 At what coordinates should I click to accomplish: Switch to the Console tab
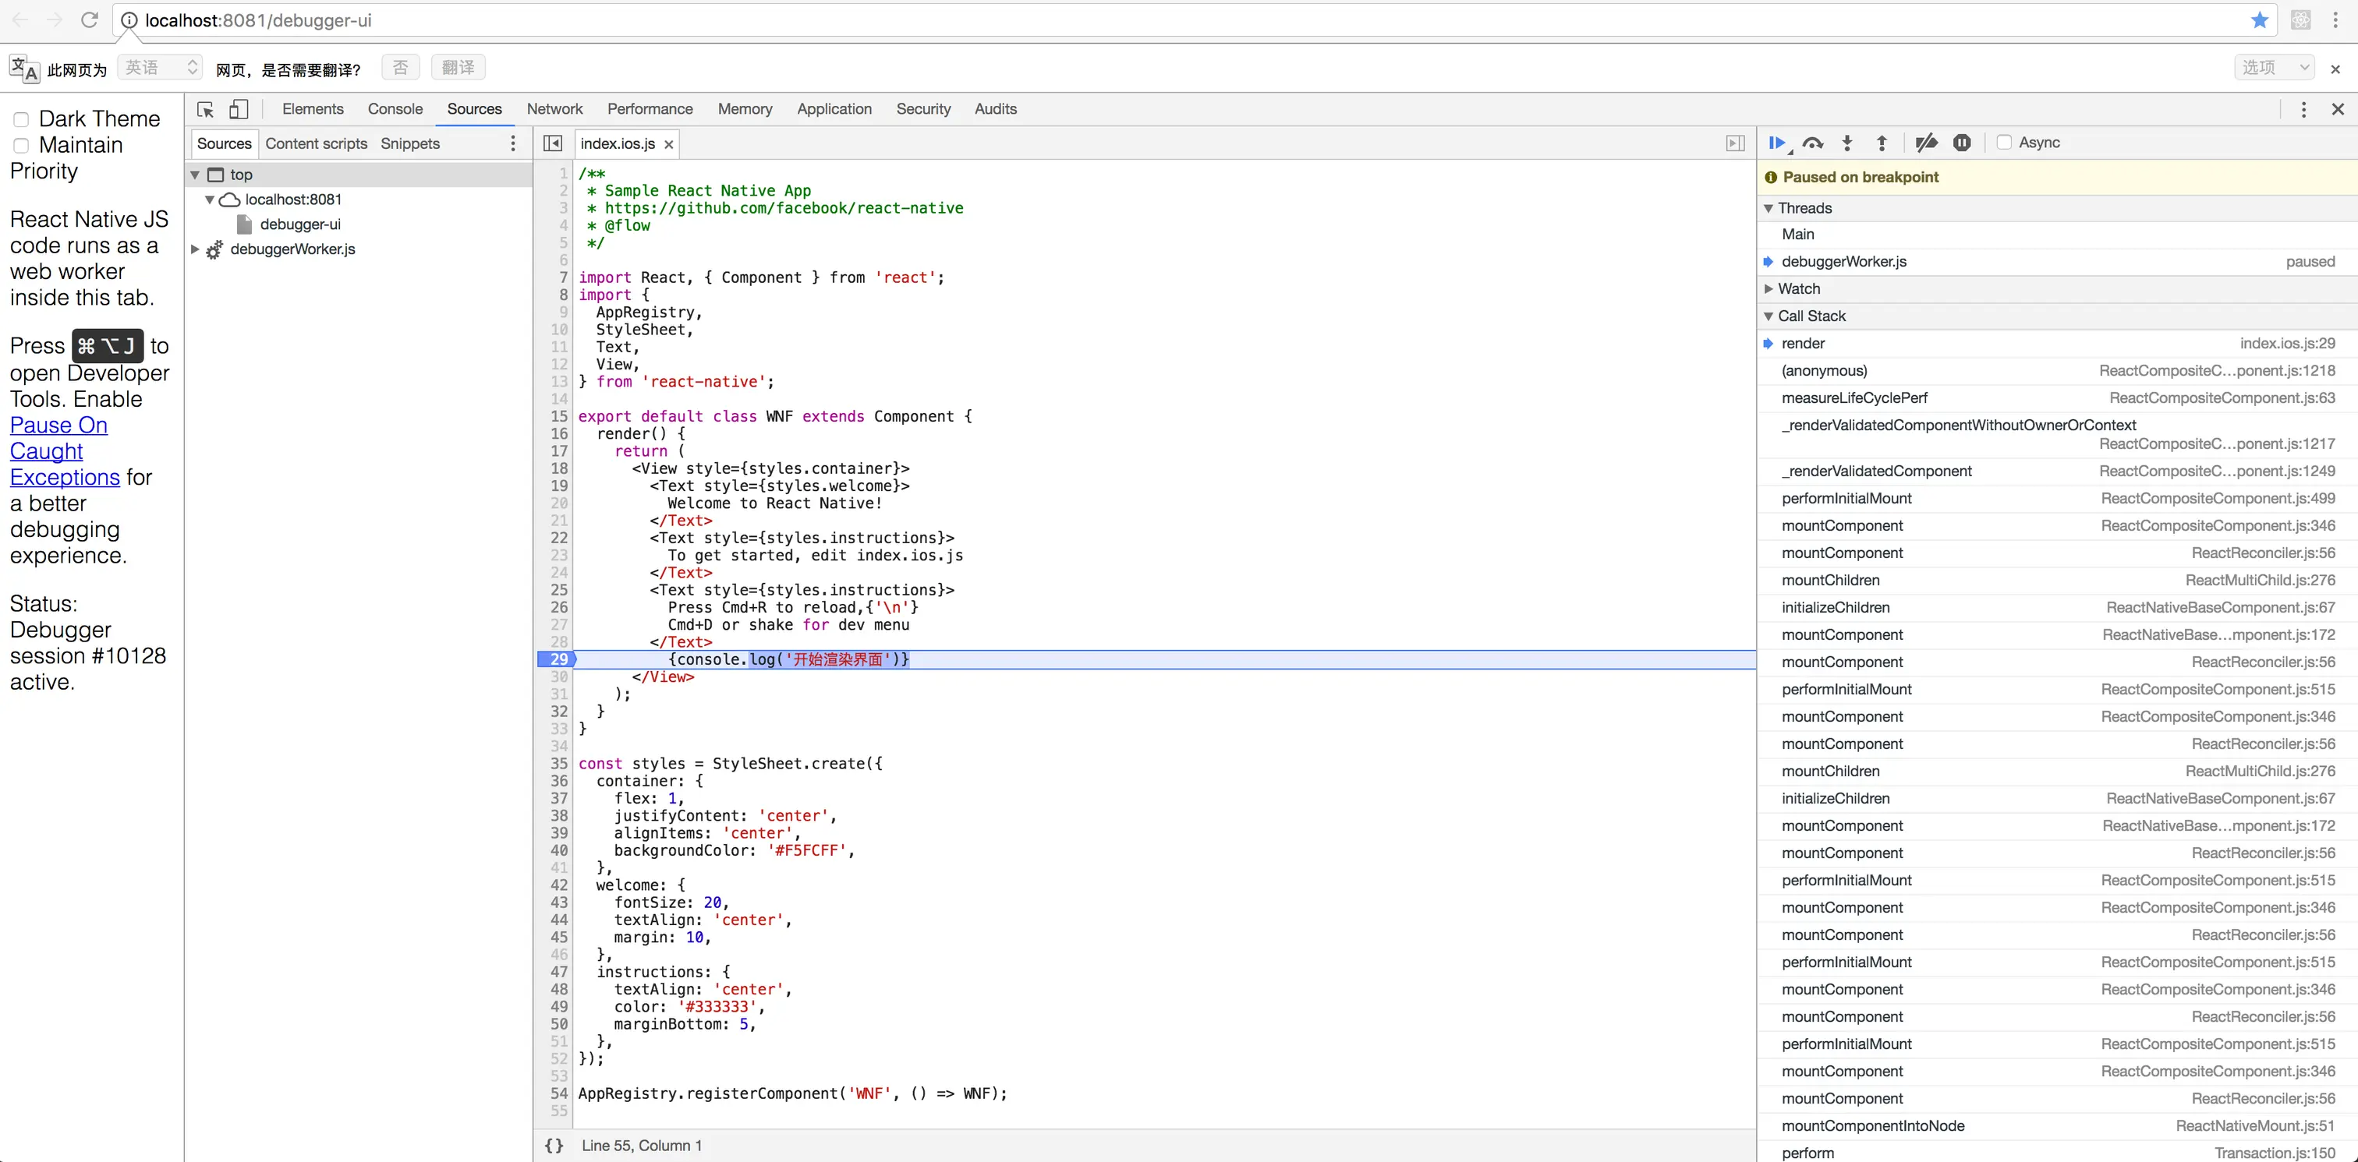[395, 109]
